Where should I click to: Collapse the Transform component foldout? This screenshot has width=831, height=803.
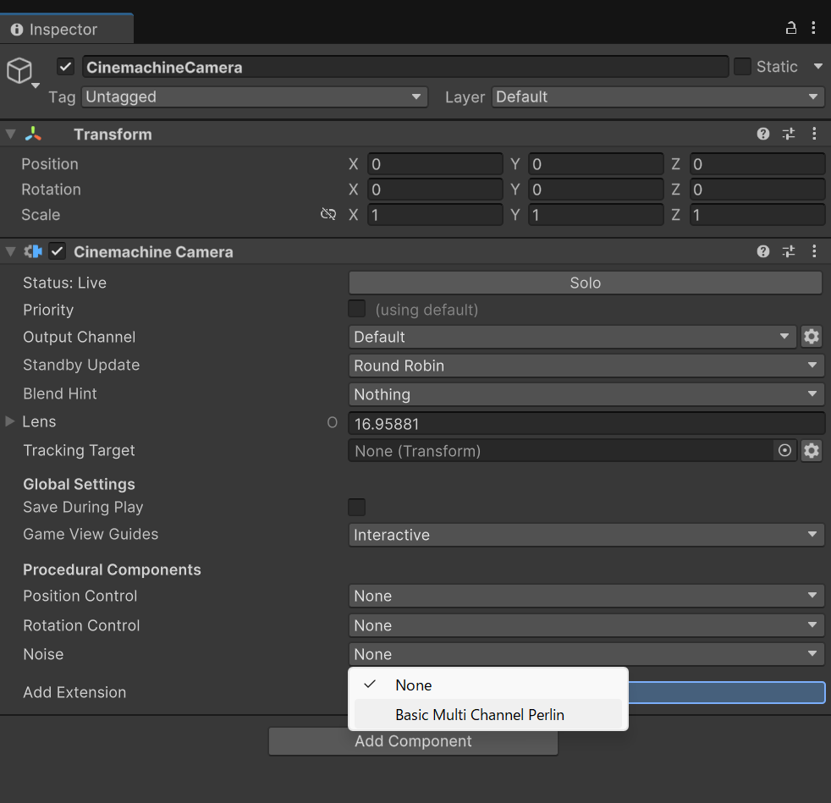[x=10, y=134]
